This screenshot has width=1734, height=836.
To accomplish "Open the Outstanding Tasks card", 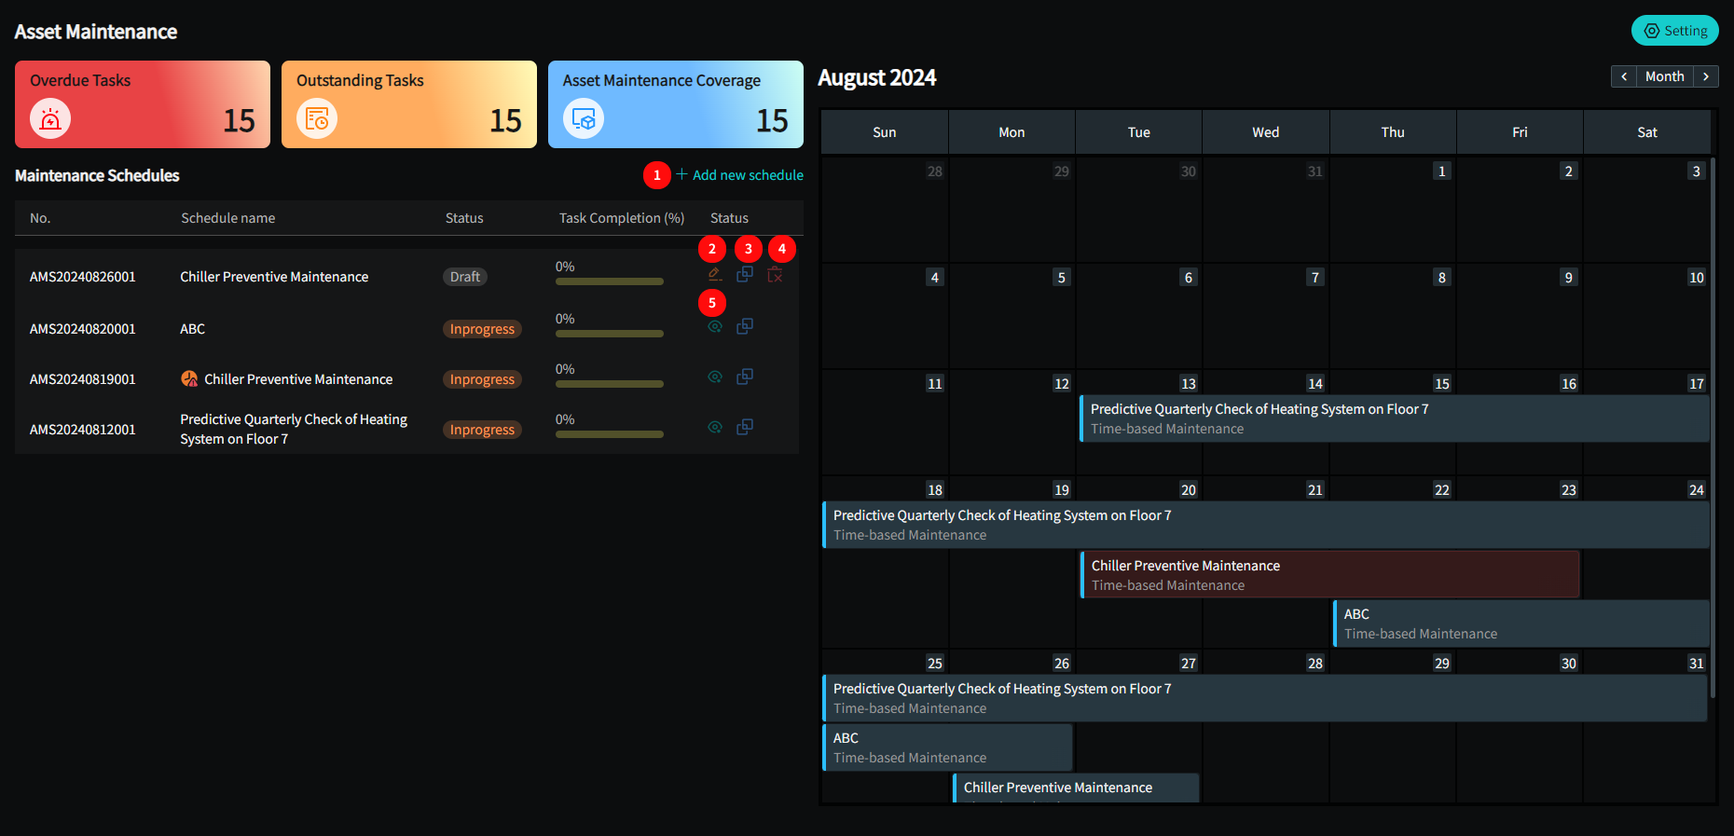I will click(x=409, y=104).
